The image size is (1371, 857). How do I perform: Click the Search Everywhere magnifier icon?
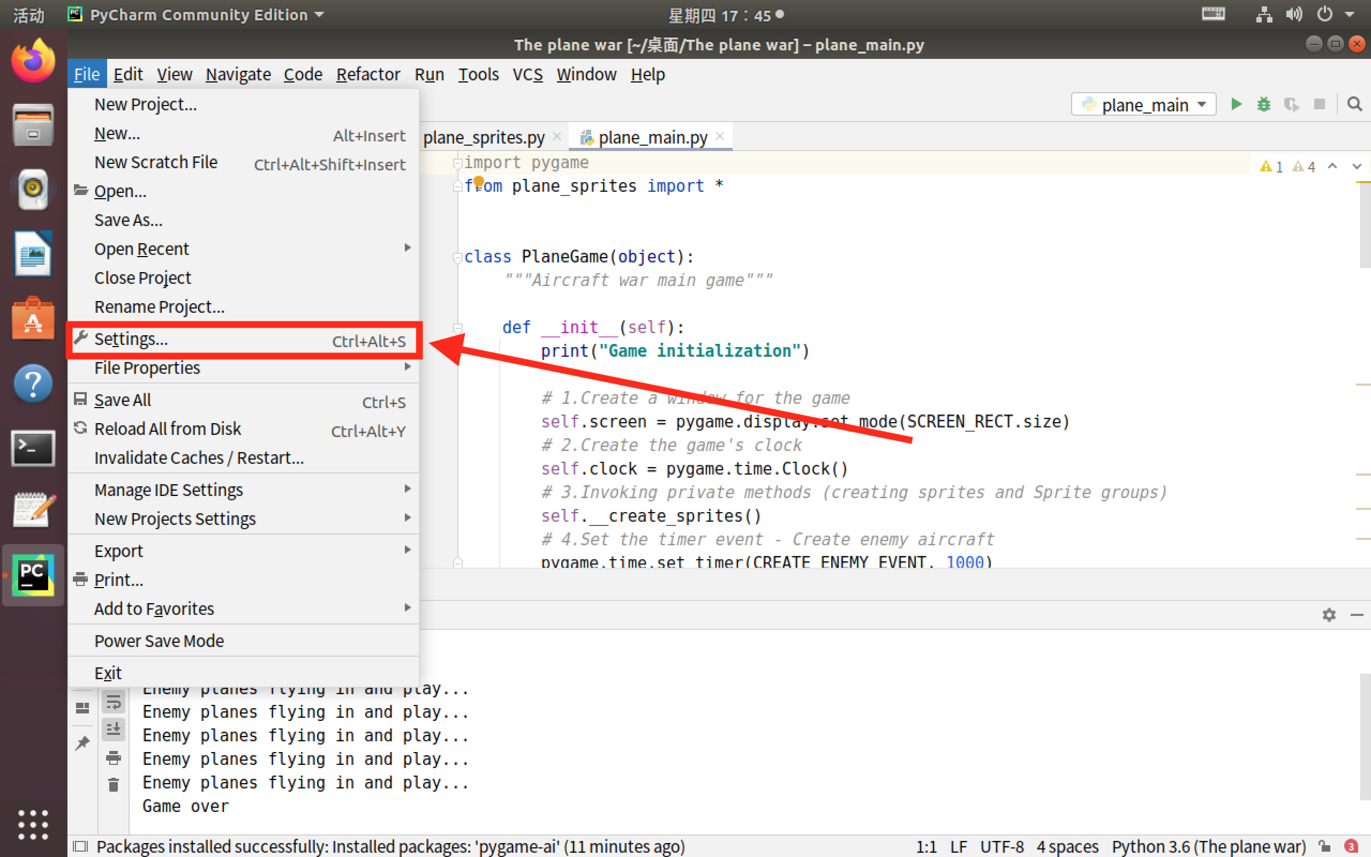pyautogui.click(x=1354, y=104)
